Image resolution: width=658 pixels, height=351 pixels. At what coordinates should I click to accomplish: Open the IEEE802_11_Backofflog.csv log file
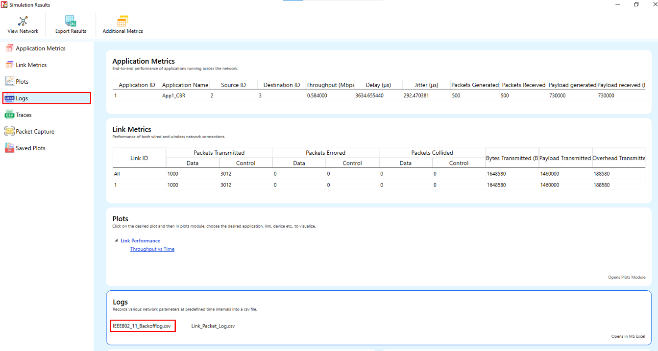point(142,326)
